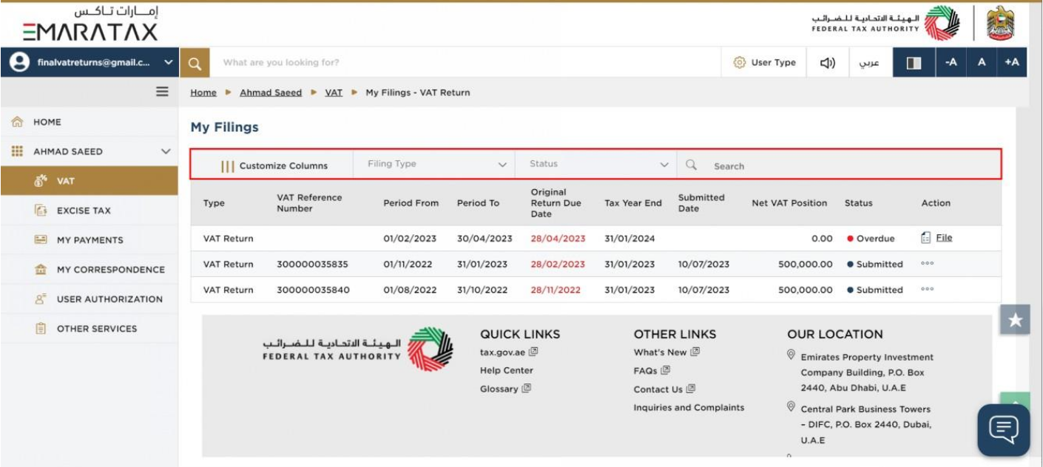Open User Type settings
1043x467 pixels.
765,63
